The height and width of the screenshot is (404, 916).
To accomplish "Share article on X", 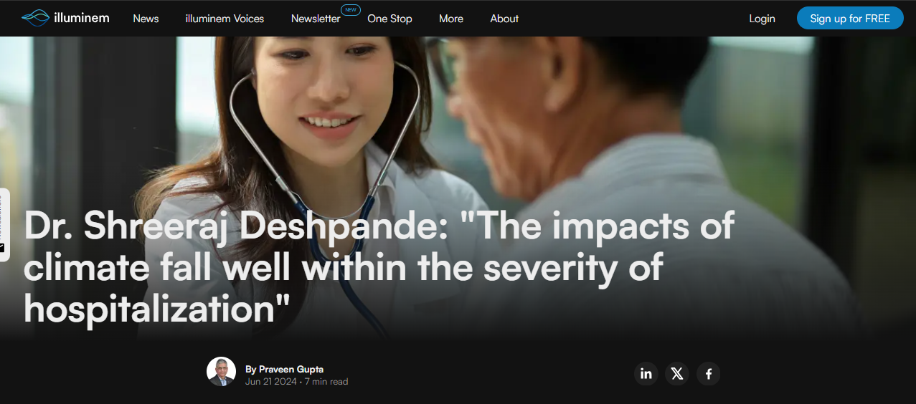I will pyautogui.click(x=677, y=373).
